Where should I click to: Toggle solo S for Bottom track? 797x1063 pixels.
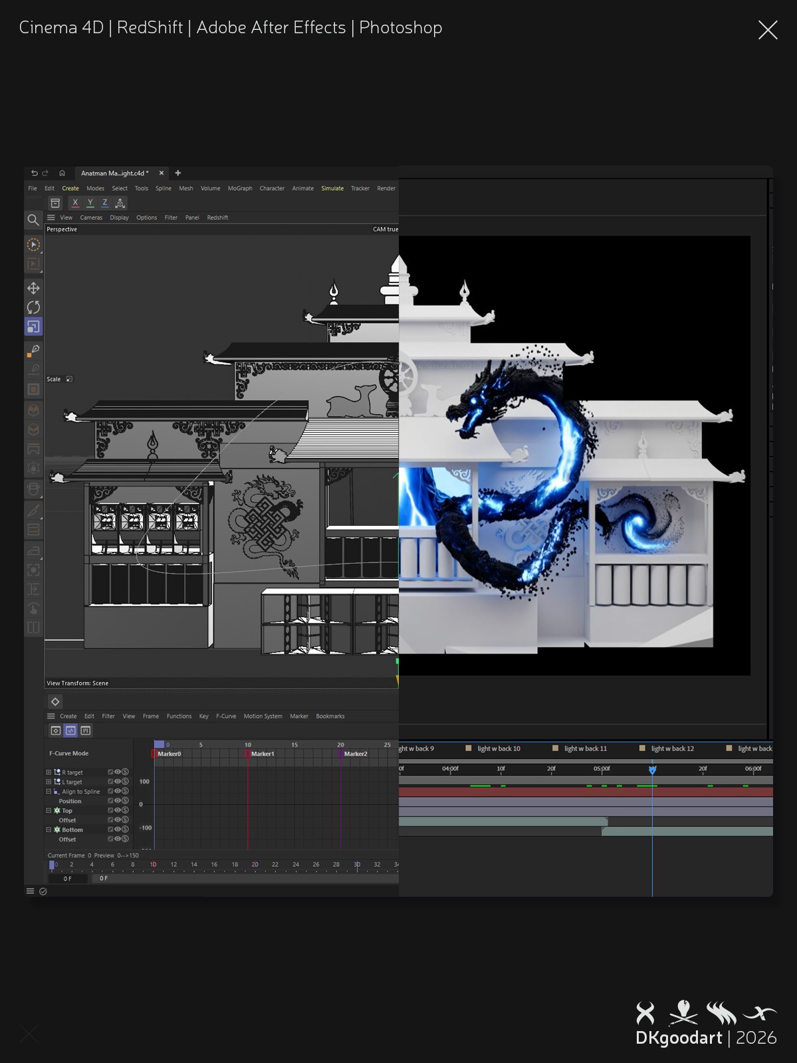pos(125,830)
